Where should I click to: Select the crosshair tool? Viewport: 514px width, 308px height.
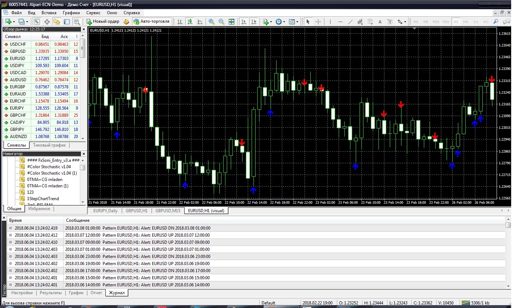pyautogui.click(x=318, y=22)
